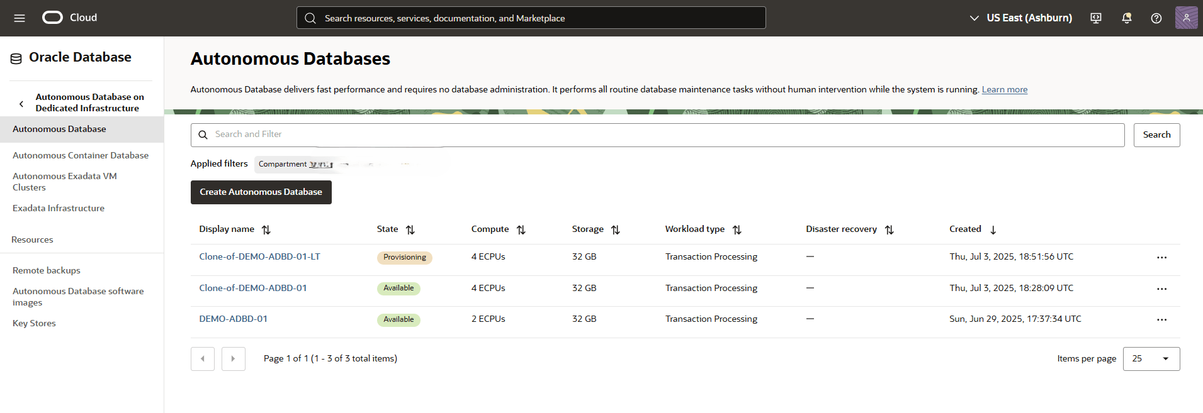Open the Clone-of-DEMO-ADBD-01 database link
This screenshot has width=1203, height=413.
253,288
